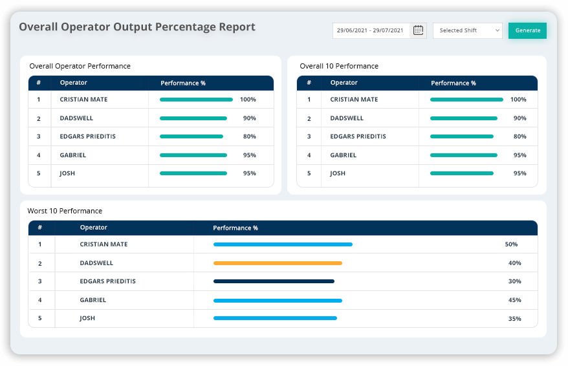Screen dimensions: 568x366
Task: Select CRISTIAN MATE in Overall Operator Performance
Action: click(83, 100)
